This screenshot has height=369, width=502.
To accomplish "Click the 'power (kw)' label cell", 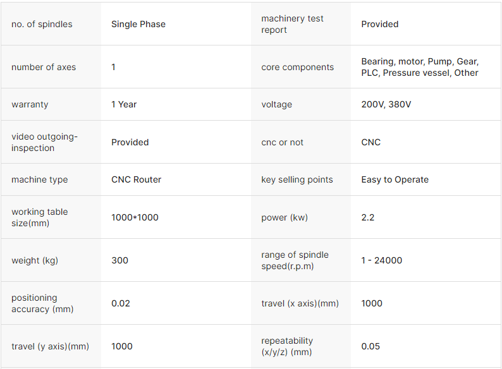I will click(284, 217).
